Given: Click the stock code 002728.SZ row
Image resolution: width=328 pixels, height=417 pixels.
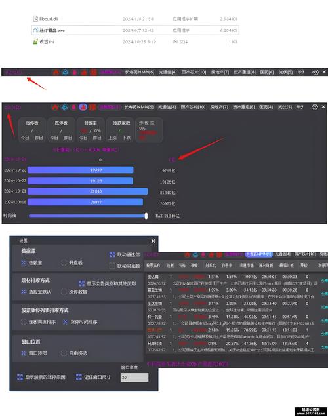Looking at the screenshot, I should (x=156, y=323).
